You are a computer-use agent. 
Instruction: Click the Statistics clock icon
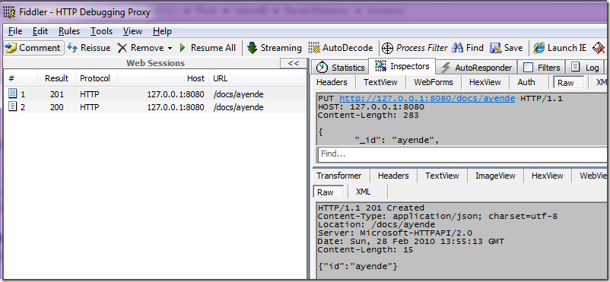tap(322, 68)
